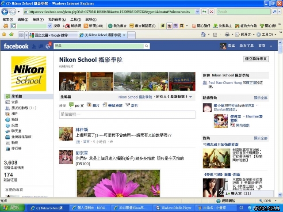Click the IE home page icon
The width and height of the screenshot is (283, 212).
tap(203, 34)
